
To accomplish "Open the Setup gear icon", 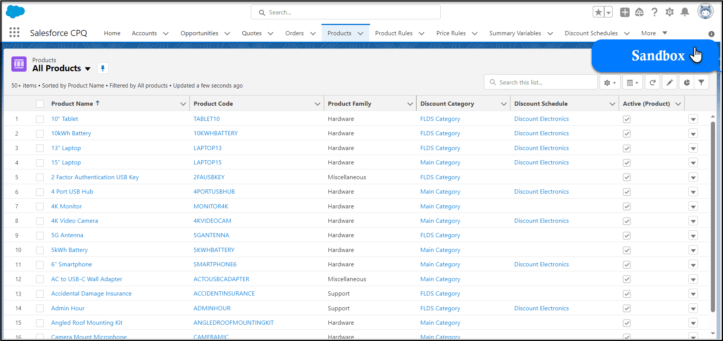I will tap(669, 12).
